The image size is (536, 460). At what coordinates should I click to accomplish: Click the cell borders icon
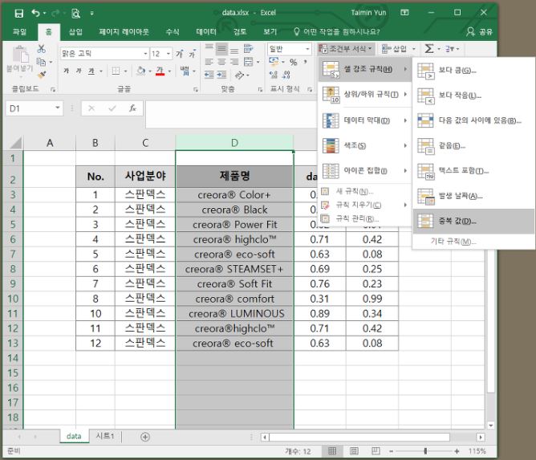point(116,71)
